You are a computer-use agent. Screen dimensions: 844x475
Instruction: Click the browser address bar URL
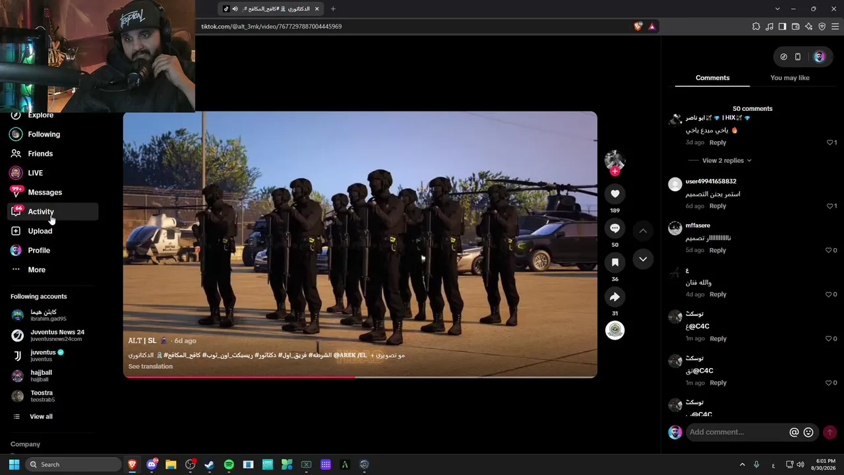point(272,26)
